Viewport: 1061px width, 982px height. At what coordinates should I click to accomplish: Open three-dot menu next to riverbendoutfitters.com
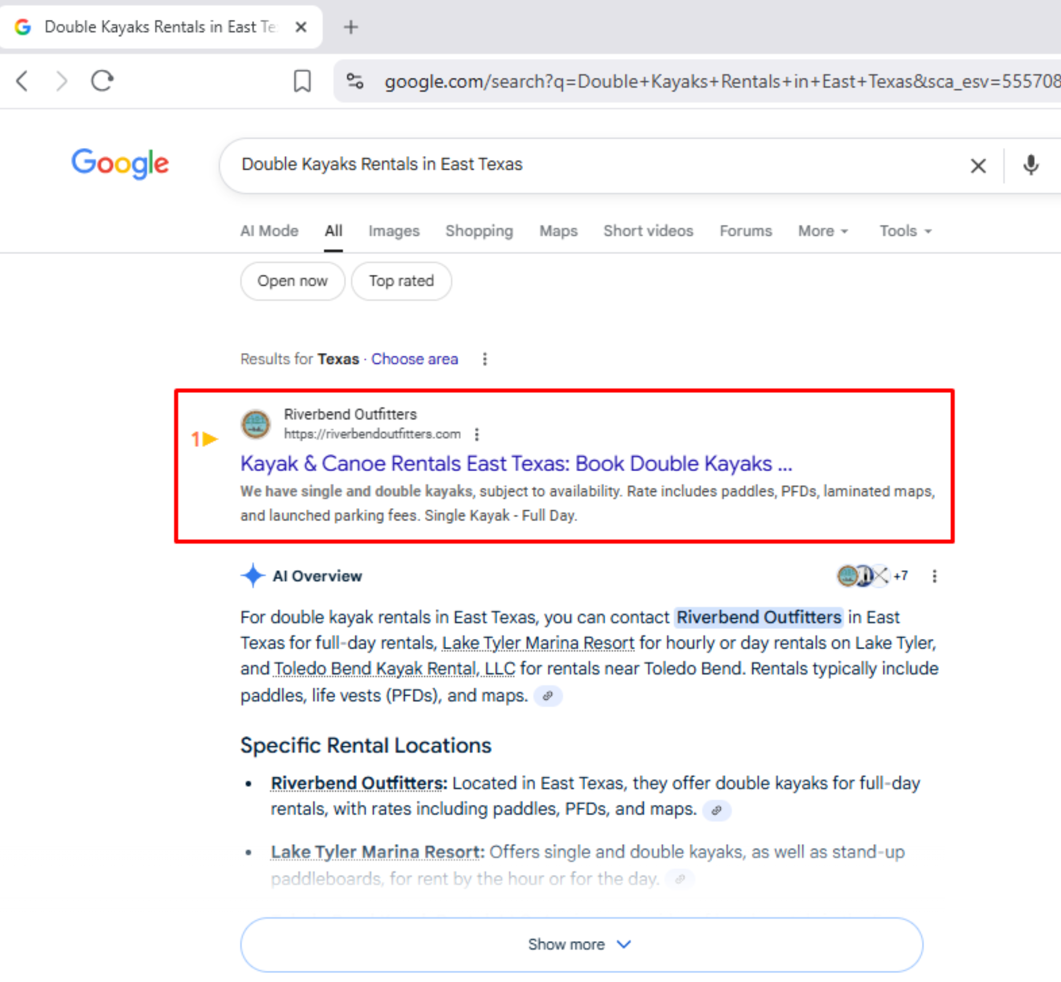(477, 434)
